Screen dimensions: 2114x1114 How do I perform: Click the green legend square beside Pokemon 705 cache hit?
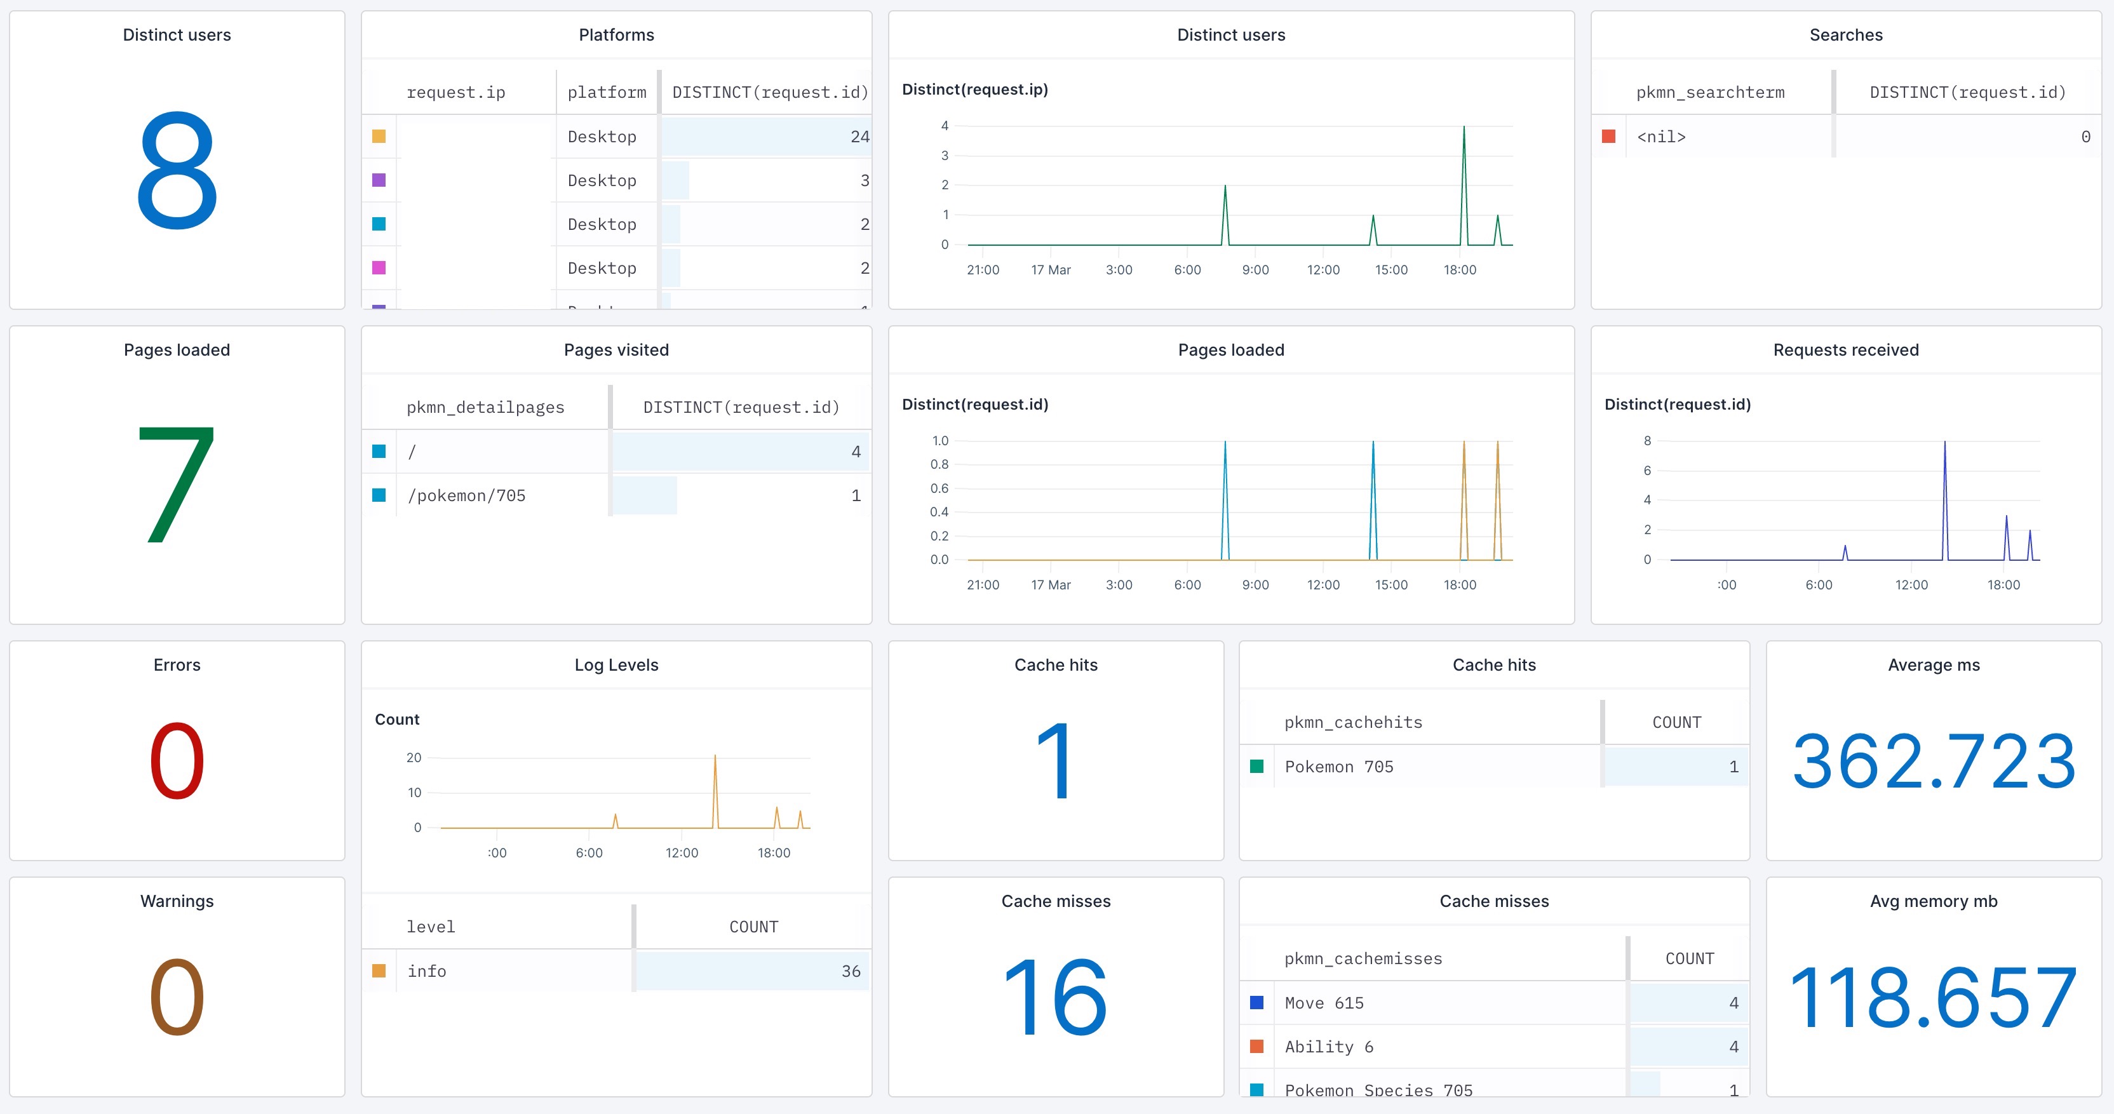[1258, 766]
